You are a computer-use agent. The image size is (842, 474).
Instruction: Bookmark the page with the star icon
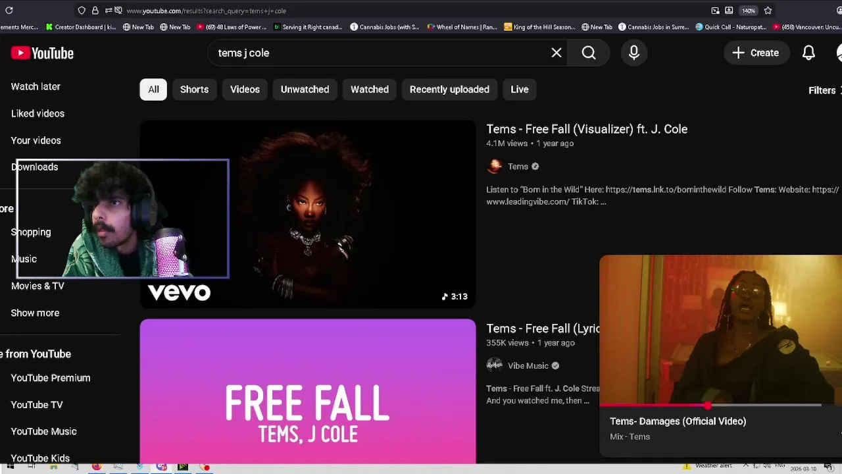pos(768,11)
